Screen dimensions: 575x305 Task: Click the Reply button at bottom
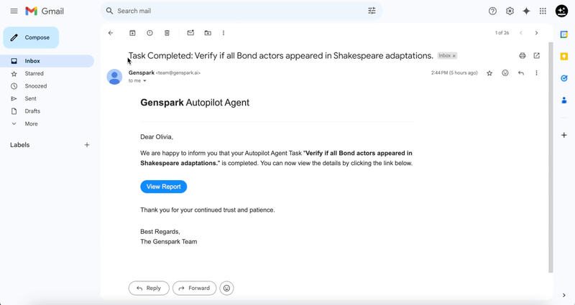point(149,288)
